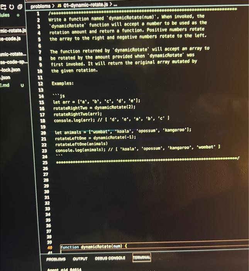
Task: Click the 'rotateRightTwo(arr);' line
Action: pyautogui.click(x=78, y=114)
